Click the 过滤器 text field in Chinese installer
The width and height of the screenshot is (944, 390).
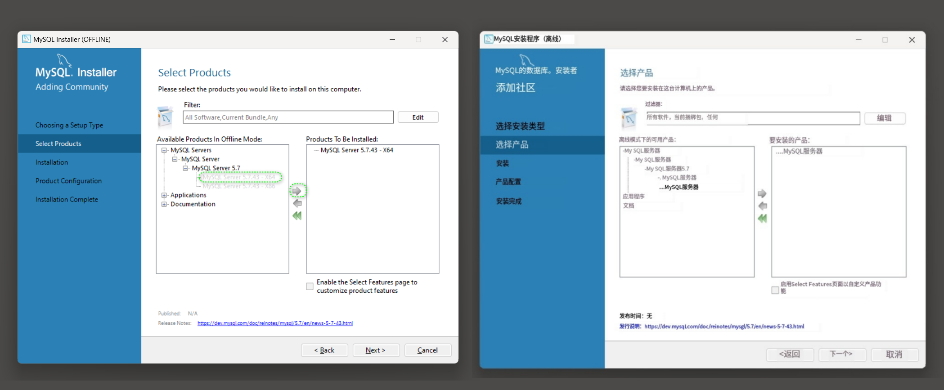pos(753,118)
